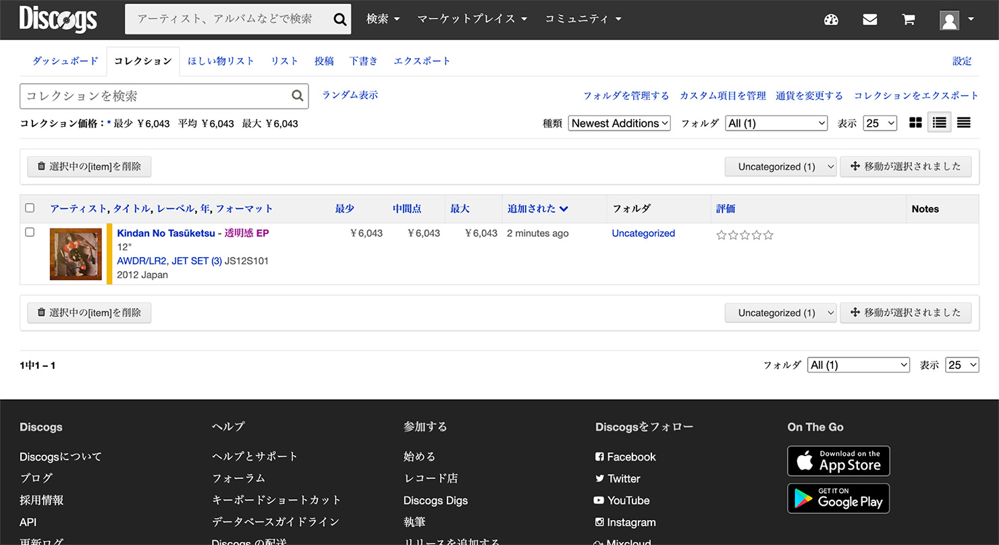Open カスタム項目を管理 link
The image size is (999, 545).
[722, 96]
